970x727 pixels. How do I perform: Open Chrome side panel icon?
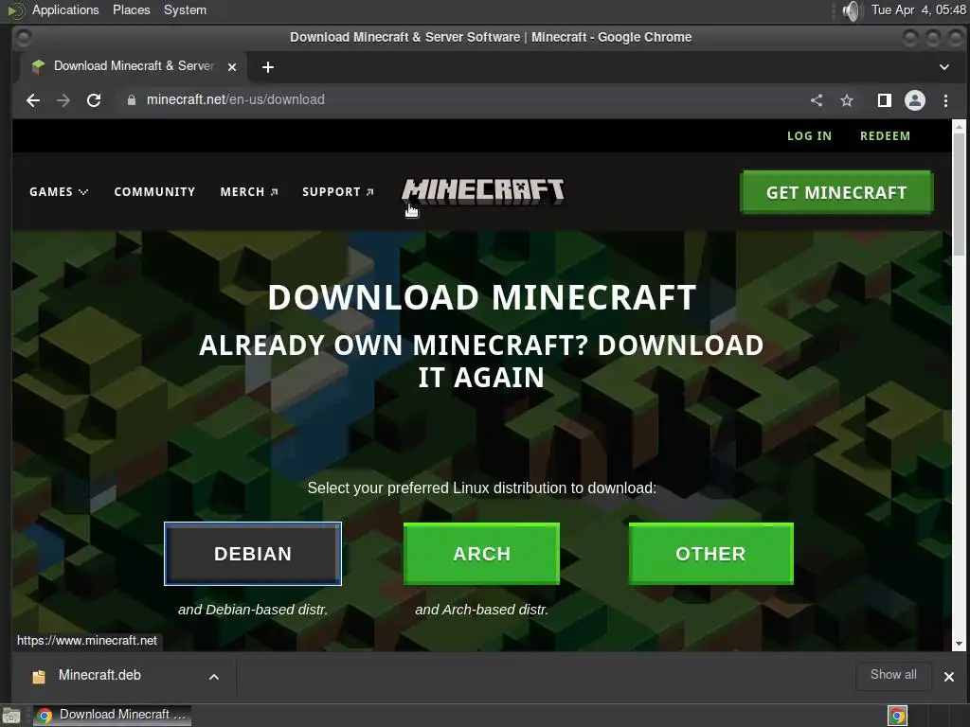point(885,100)
